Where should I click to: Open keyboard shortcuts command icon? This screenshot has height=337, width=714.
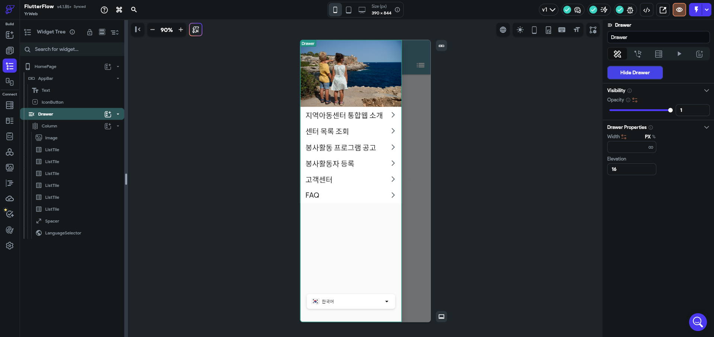[119, 10]
